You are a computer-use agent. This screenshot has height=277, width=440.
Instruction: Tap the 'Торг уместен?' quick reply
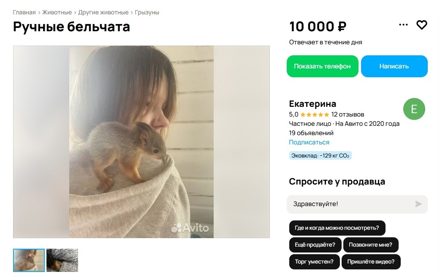[314, 262]
